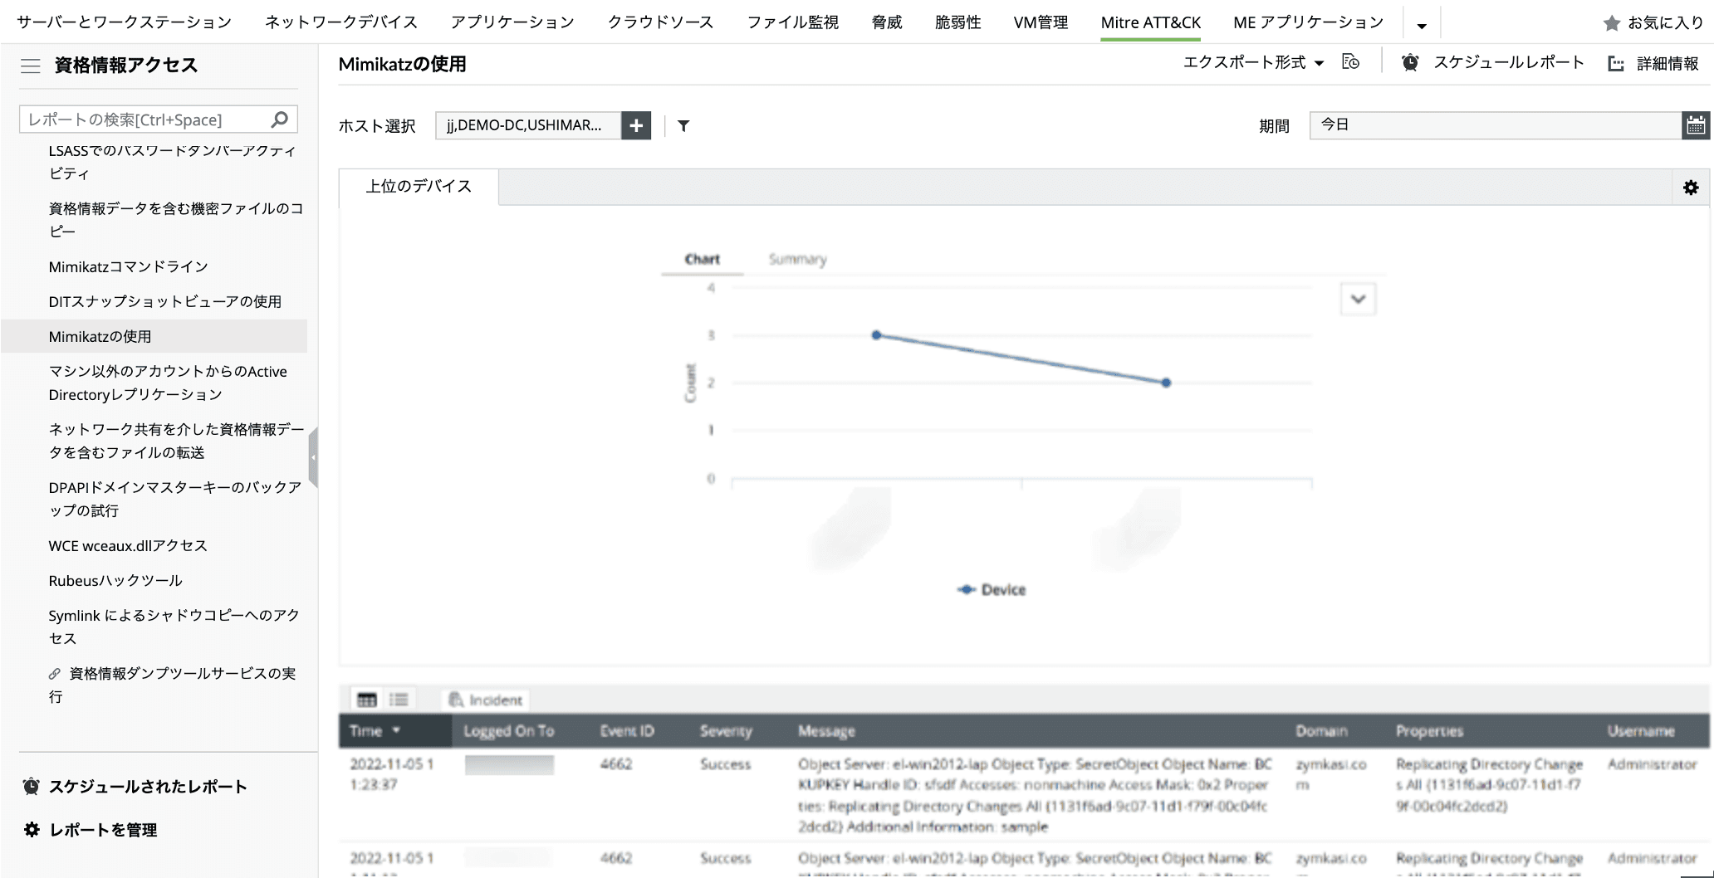Open Active Directoryレプリケーション report
Viewport: 1714px width, 878px height.
(168, 383)
